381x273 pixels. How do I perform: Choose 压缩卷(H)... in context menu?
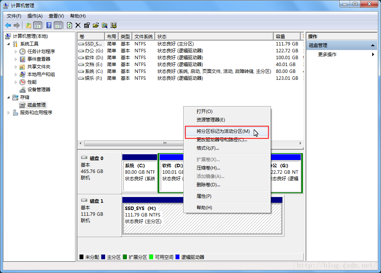click(x=227, y=168)
